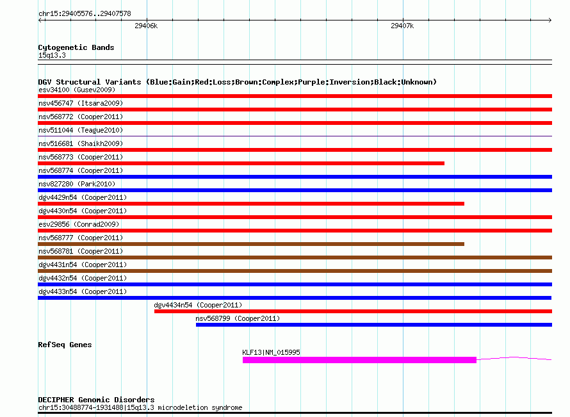Click the KLF13 thin magenta intron line

click(514, 359)
